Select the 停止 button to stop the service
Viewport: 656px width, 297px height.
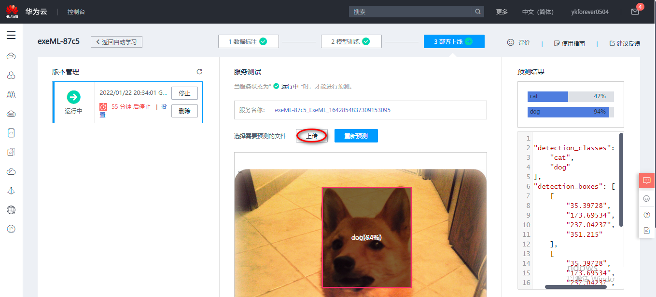(184, 93)
